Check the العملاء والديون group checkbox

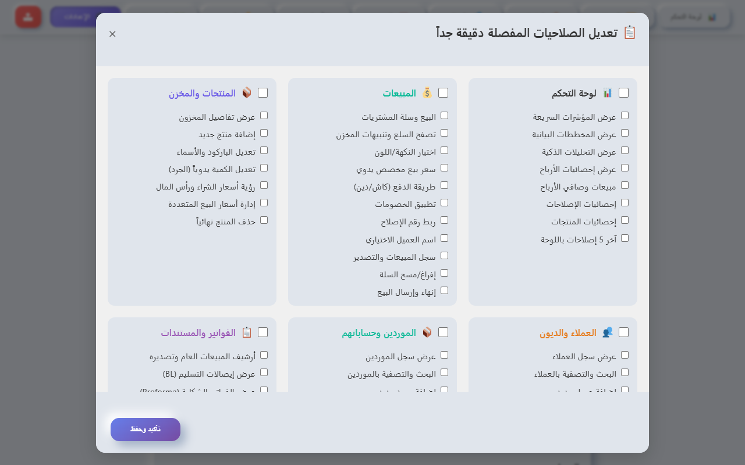tap(623, 332)
